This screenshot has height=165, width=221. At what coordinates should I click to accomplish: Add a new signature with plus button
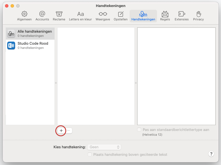pyautogui.click(x=61, y=130)
